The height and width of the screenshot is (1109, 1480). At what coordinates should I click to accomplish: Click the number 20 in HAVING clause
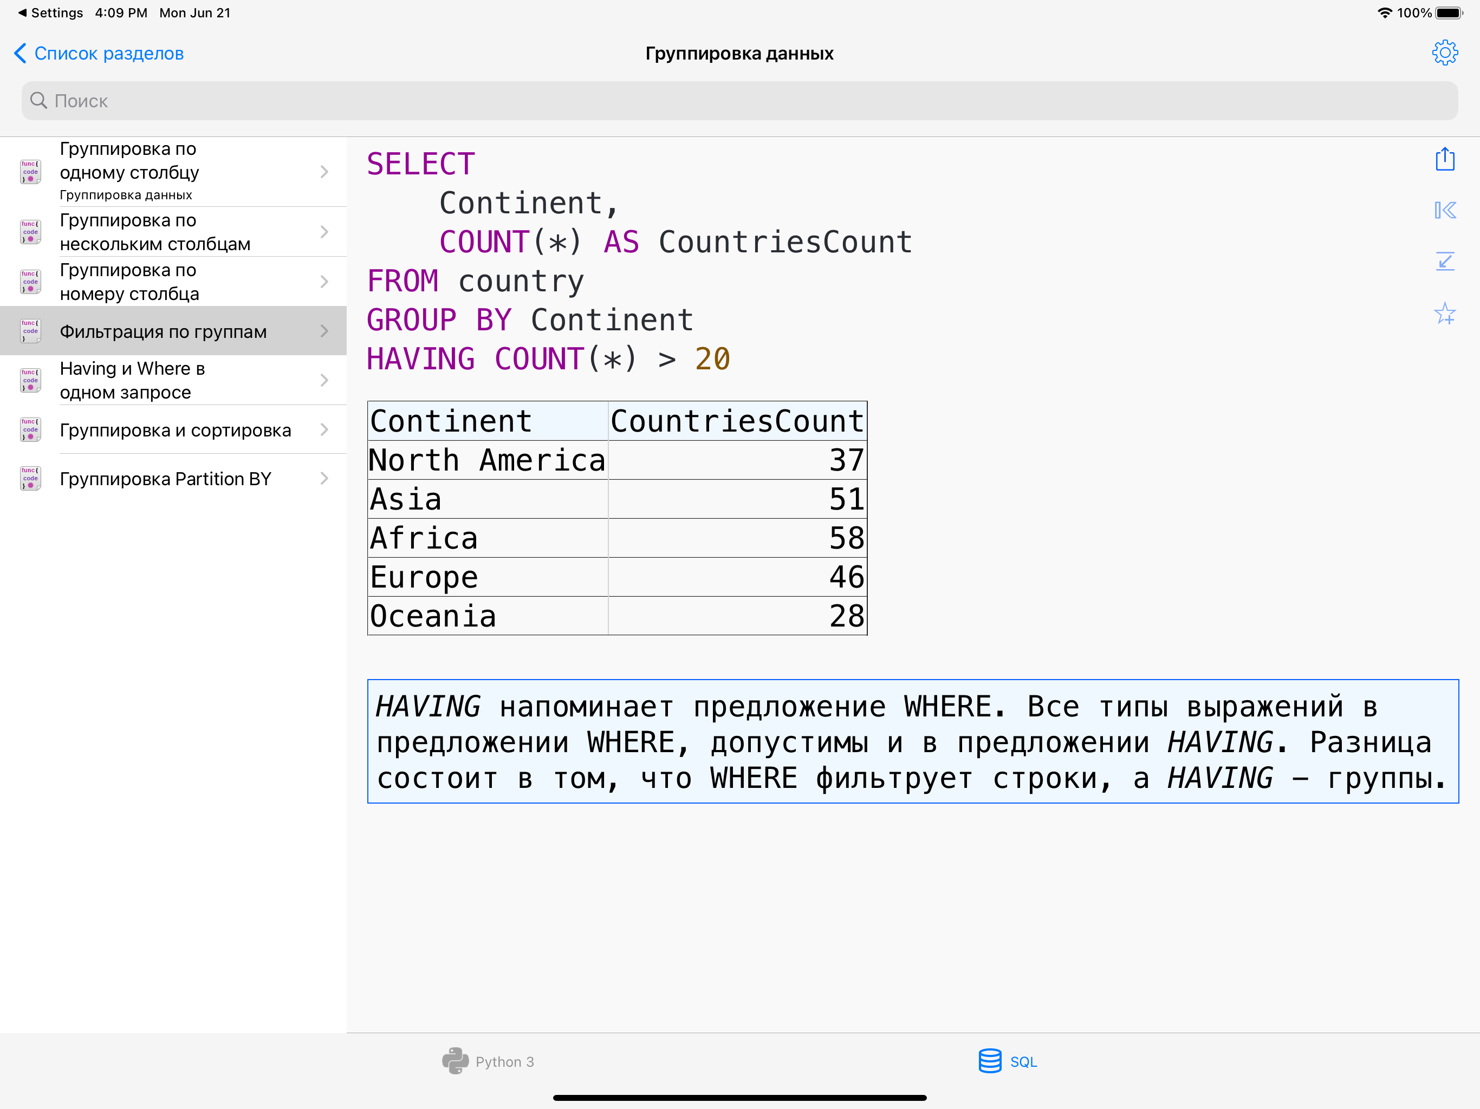712,359
